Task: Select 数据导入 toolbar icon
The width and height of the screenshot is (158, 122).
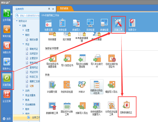Action: pyautogui.click(x=76, y=25)
